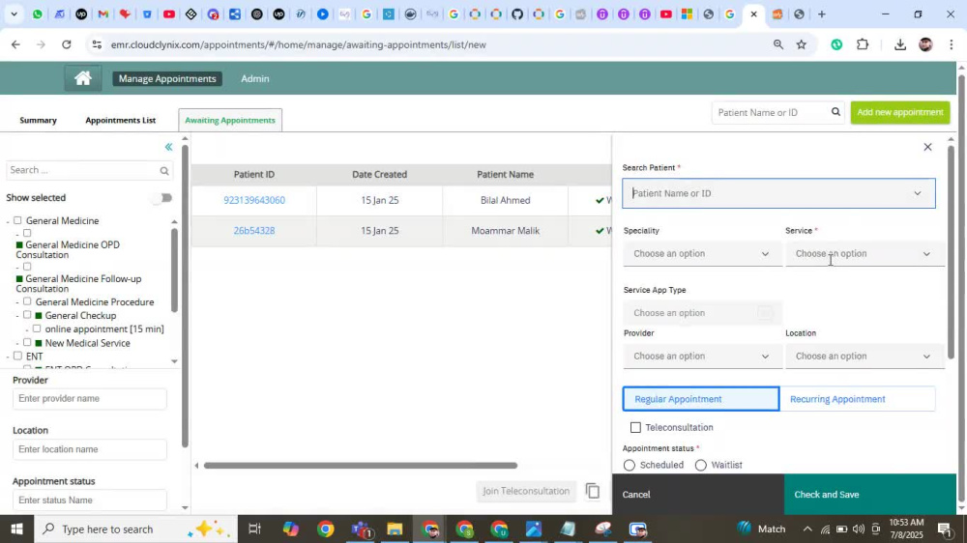Open the Location dropdown in the form

pos(864,357)
